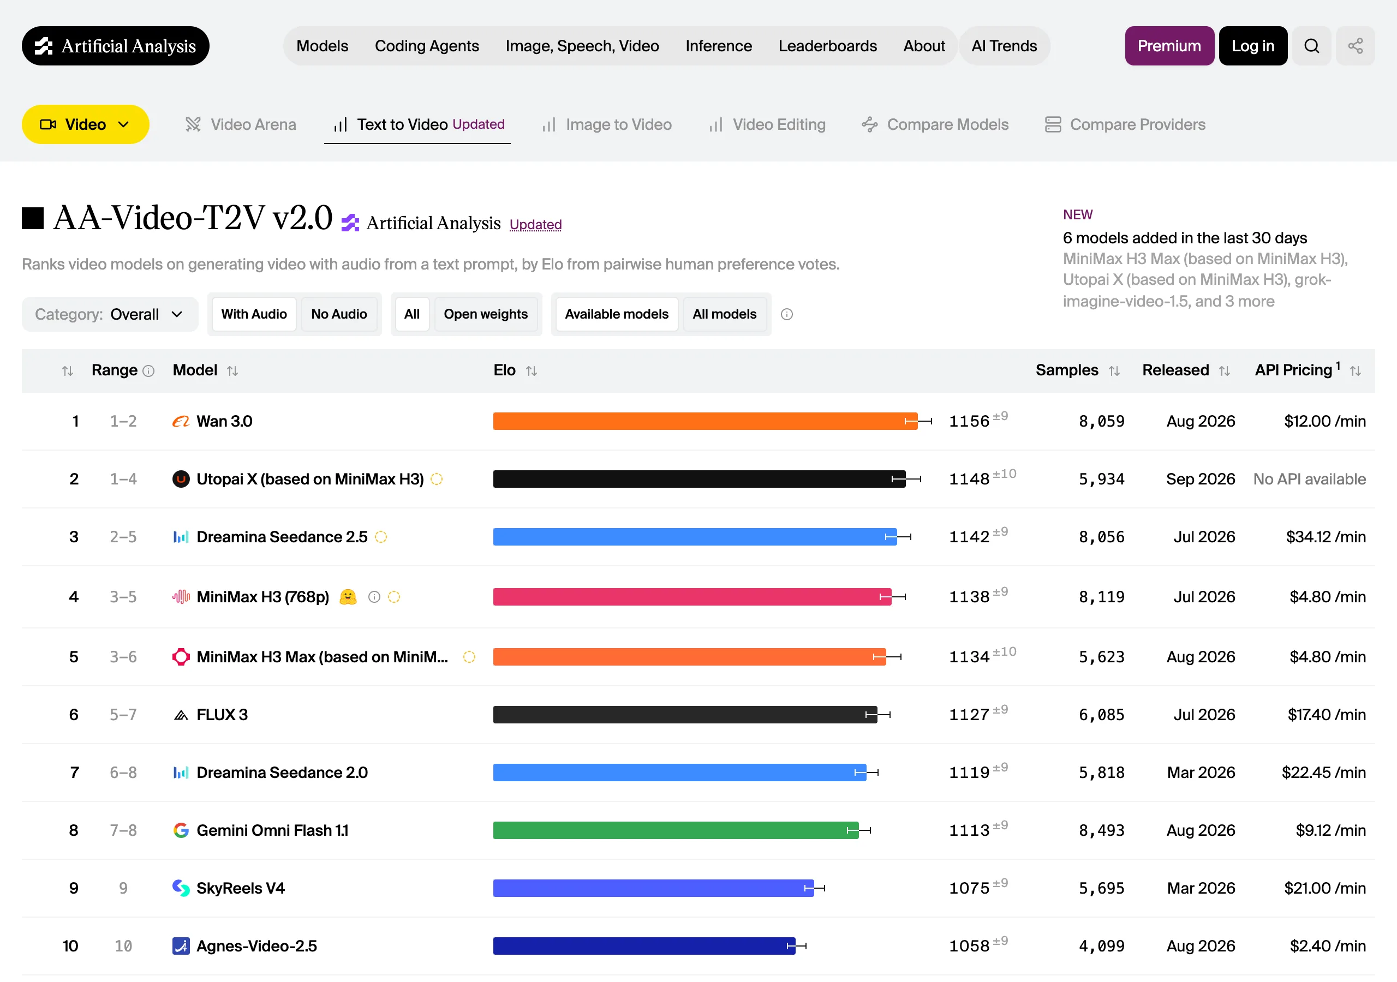Switch to Image to Video tab
Image resolution: width=1397 pixels, height=982 pixels.
[607, 124]
